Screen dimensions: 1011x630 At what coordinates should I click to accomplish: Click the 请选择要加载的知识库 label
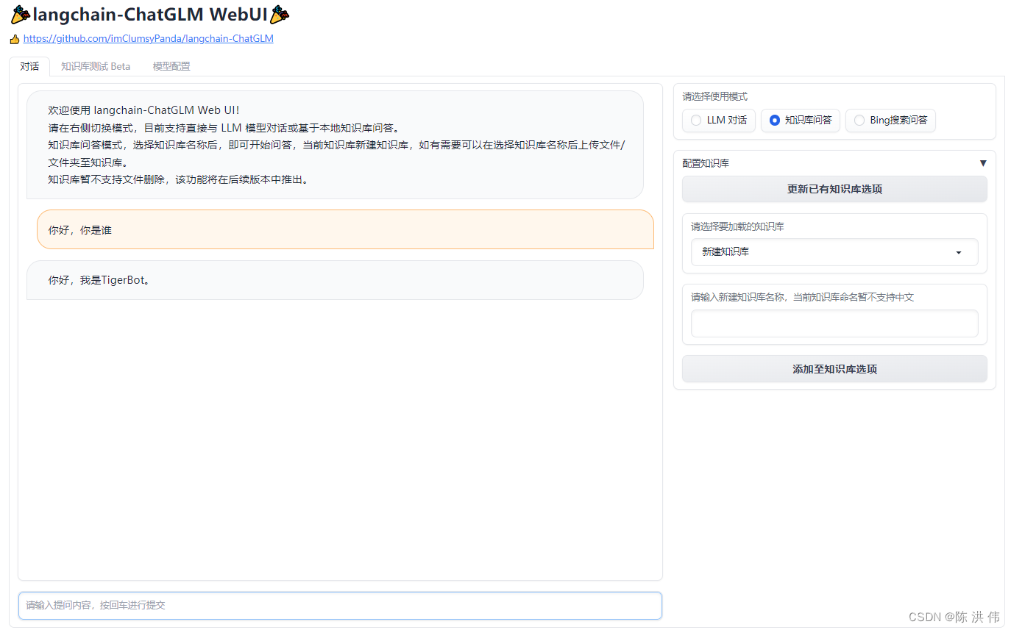pos(737,226)
